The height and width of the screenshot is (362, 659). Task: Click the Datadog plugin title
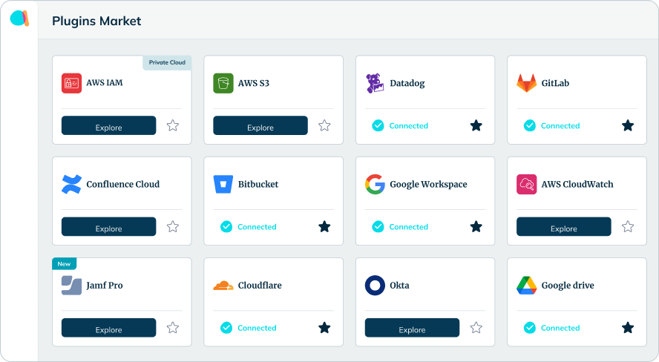407,83
